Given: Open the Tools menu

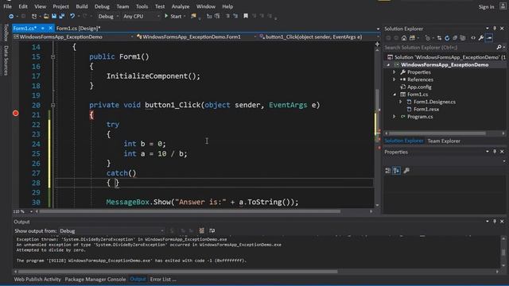Looking at the screenshot, I should 142,6.
